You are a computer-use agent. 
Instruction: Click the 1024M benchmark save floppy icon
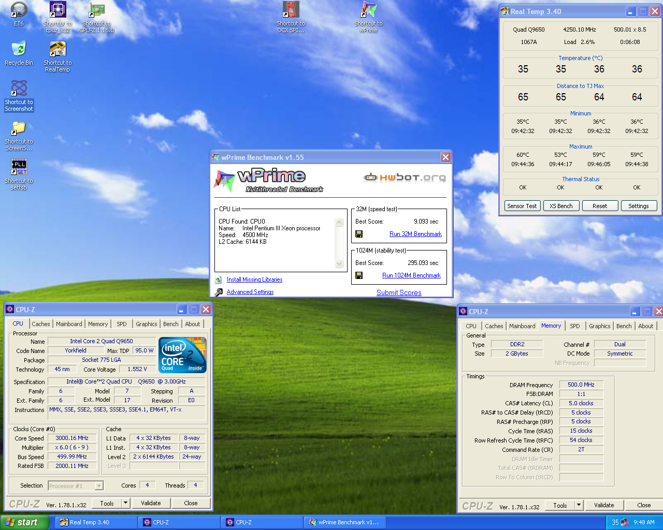pyautogui.click(x=359, y=275)
